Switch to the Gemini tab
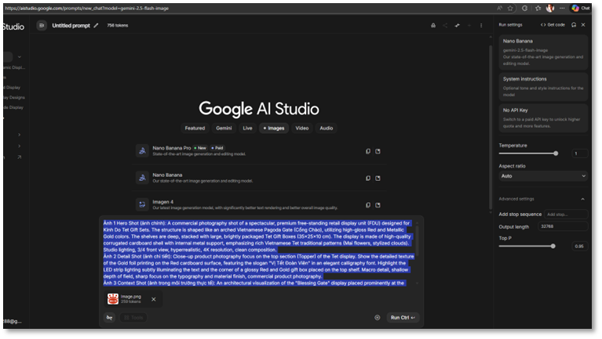 click(x=224, y=128)
